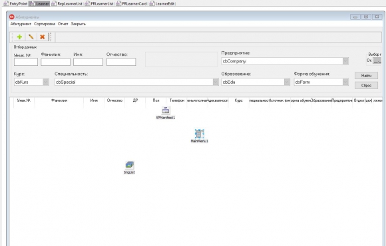386x246 pixels.
Task: Open the cbForm dropdown arrow
Action: [345, 82]
